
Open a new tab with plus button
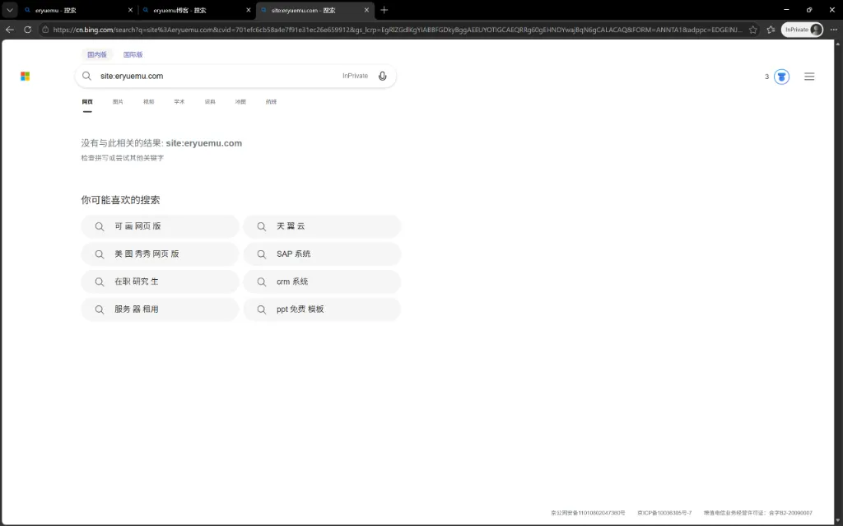384,10
